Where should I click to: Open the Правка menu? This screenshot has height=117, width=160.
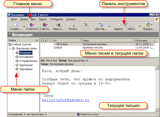[x=24, y=19]
